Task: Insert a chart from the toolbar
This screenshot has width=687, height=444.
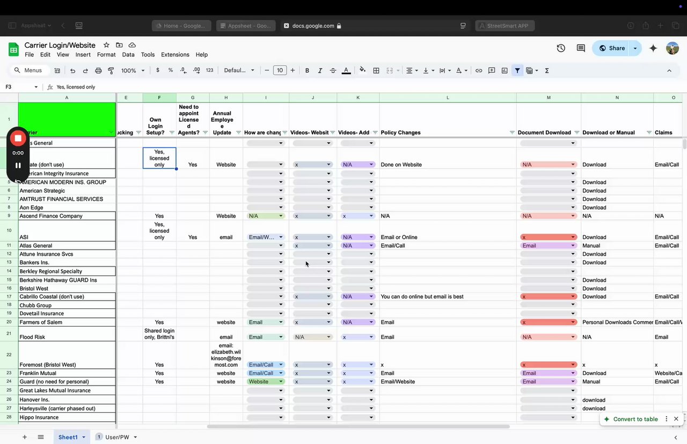Action: 505,70
